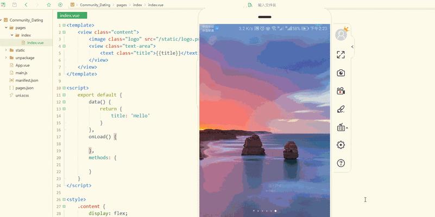Viewport: 435px width, 217px height.
Task: Expand the unpackage folder
Action: click(x=6, y=58)
